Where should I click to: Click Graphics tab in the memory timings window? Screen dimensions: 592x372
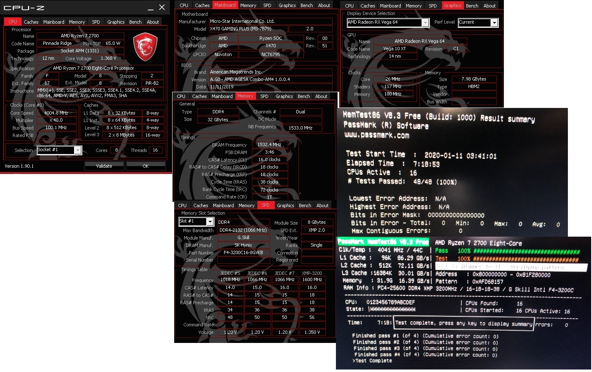click(284, 96)
